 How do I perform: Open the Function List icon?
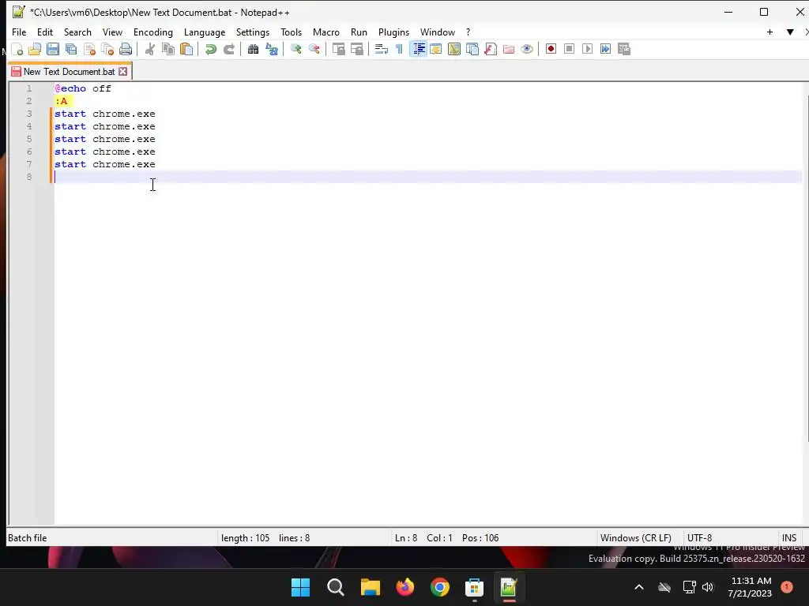click(491, 49)
